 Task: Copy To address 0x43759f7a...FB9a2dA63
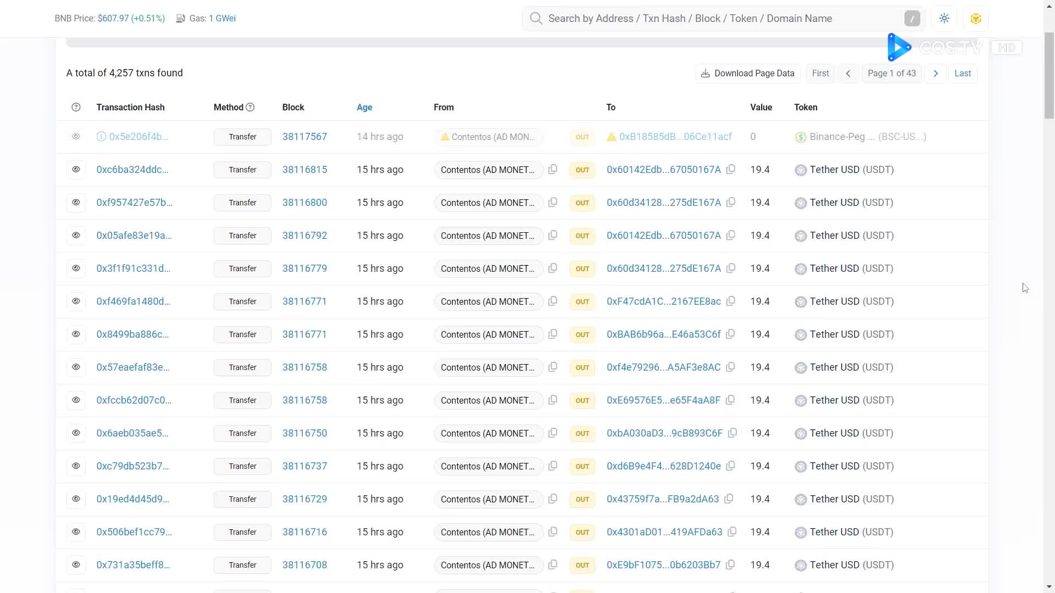click(728, 499)
